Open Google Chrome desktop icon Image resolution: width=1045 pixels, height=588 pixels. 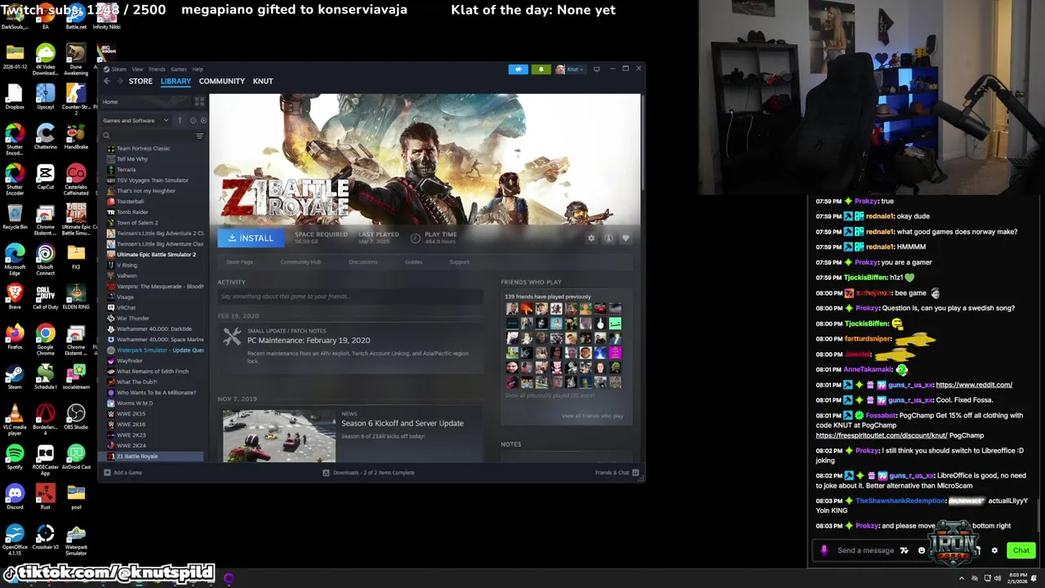coord(45,336)
